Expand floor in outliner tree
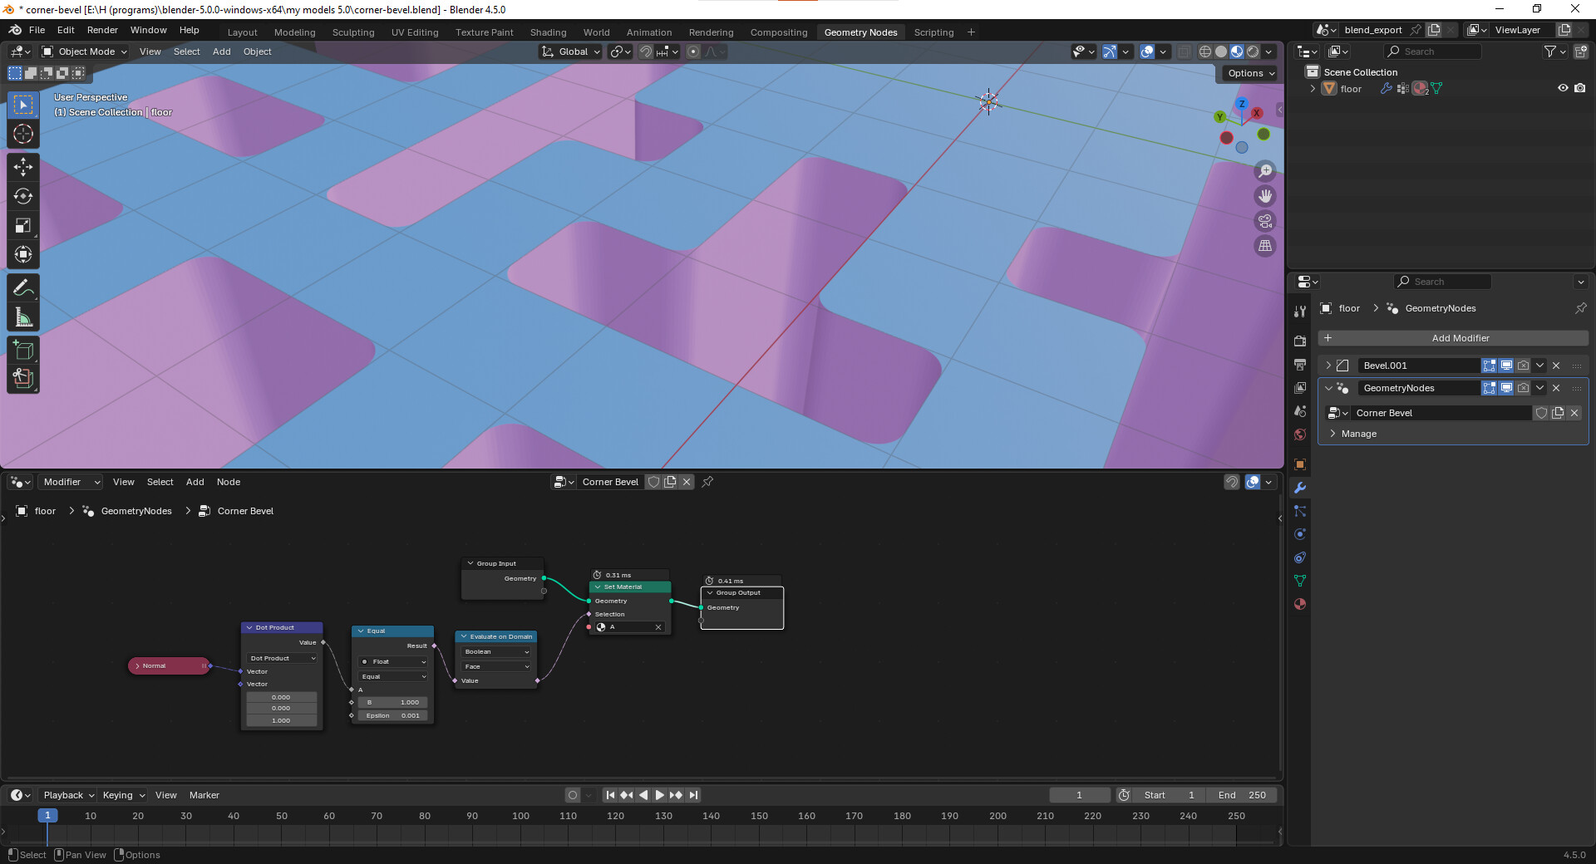 [x=1313, y=88]
